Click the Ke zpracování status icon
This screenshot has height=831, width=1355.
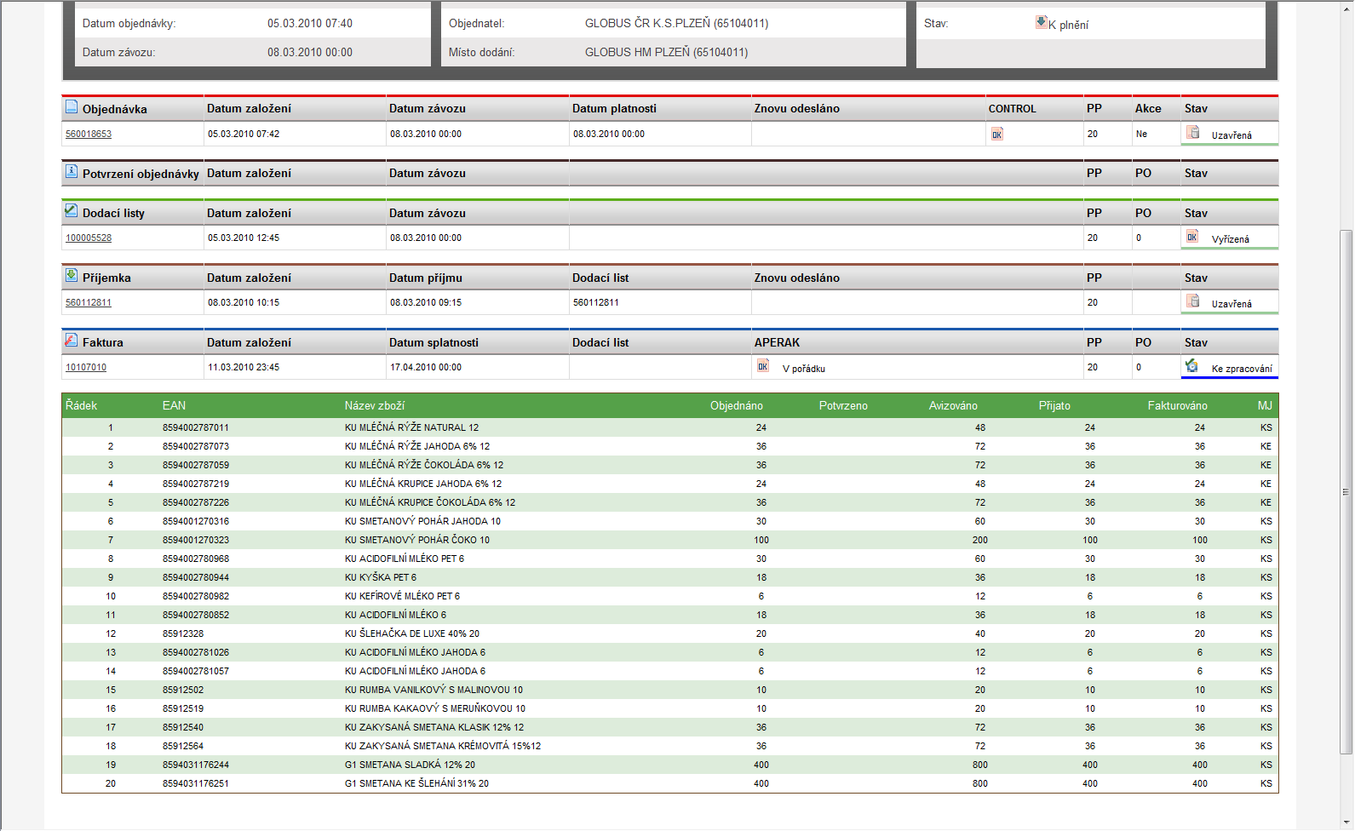(1192, 366)
